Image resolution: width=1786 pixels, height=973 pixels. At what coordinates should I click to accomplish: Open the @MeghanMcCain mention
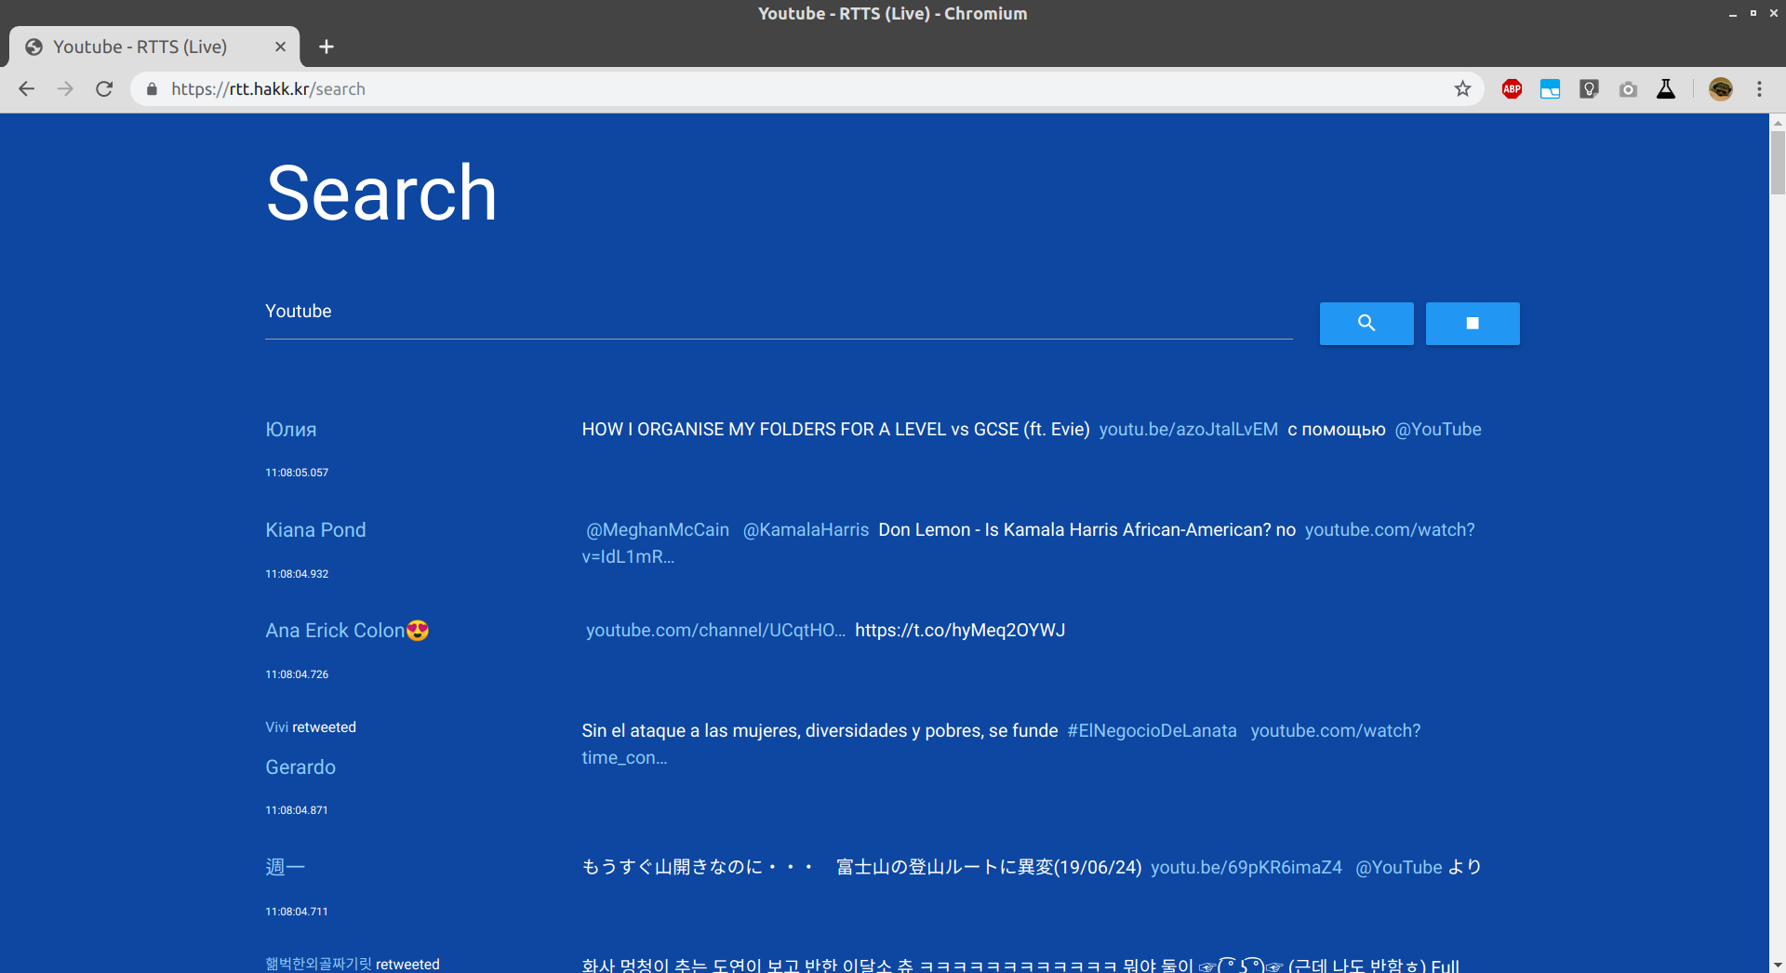[x=658, y=530]
